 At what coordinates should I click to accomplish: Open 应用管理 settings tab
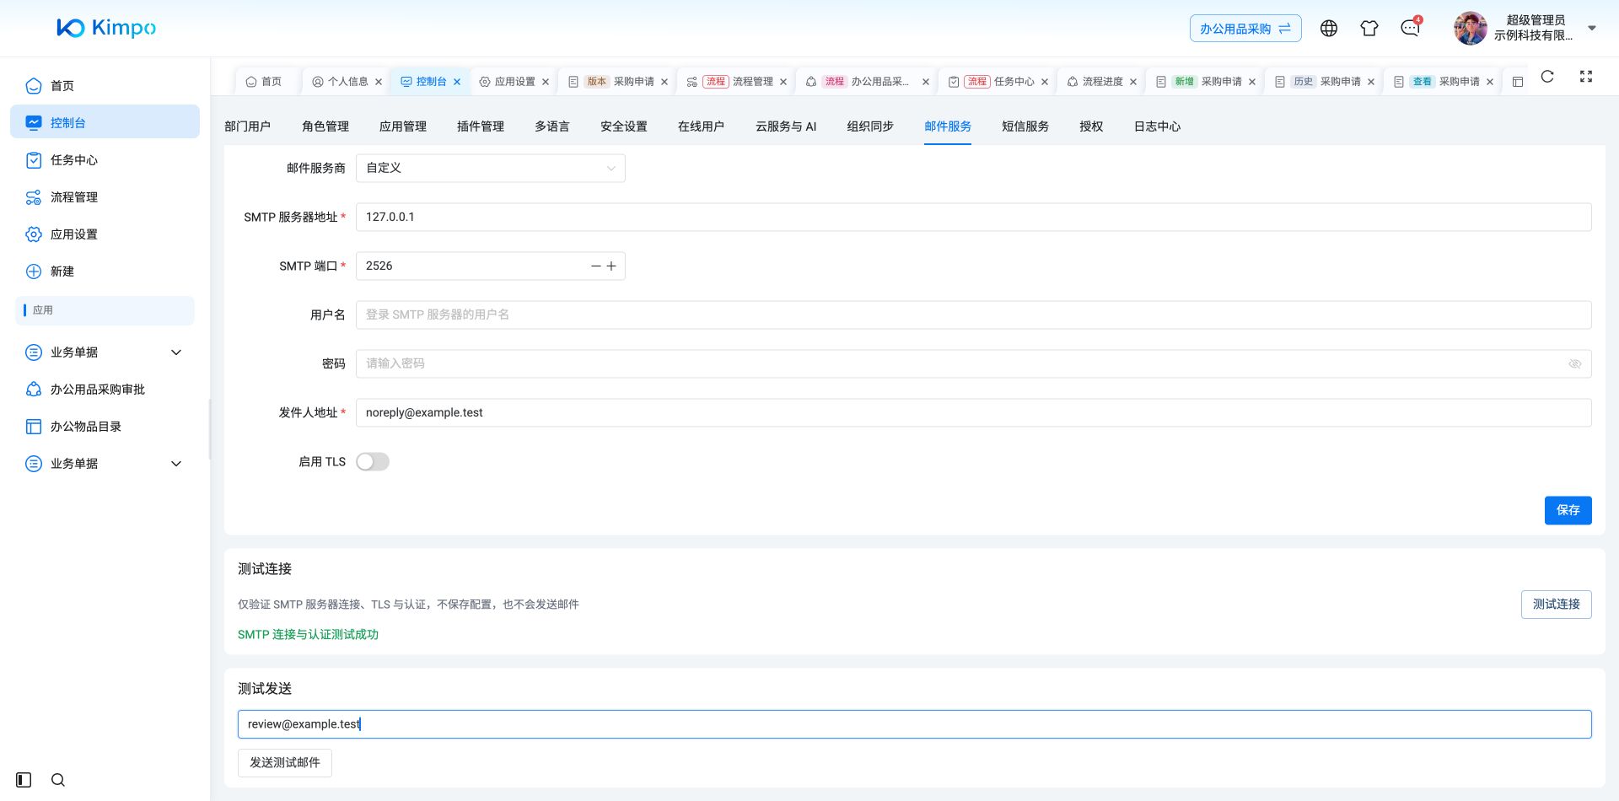click(403, 126)
